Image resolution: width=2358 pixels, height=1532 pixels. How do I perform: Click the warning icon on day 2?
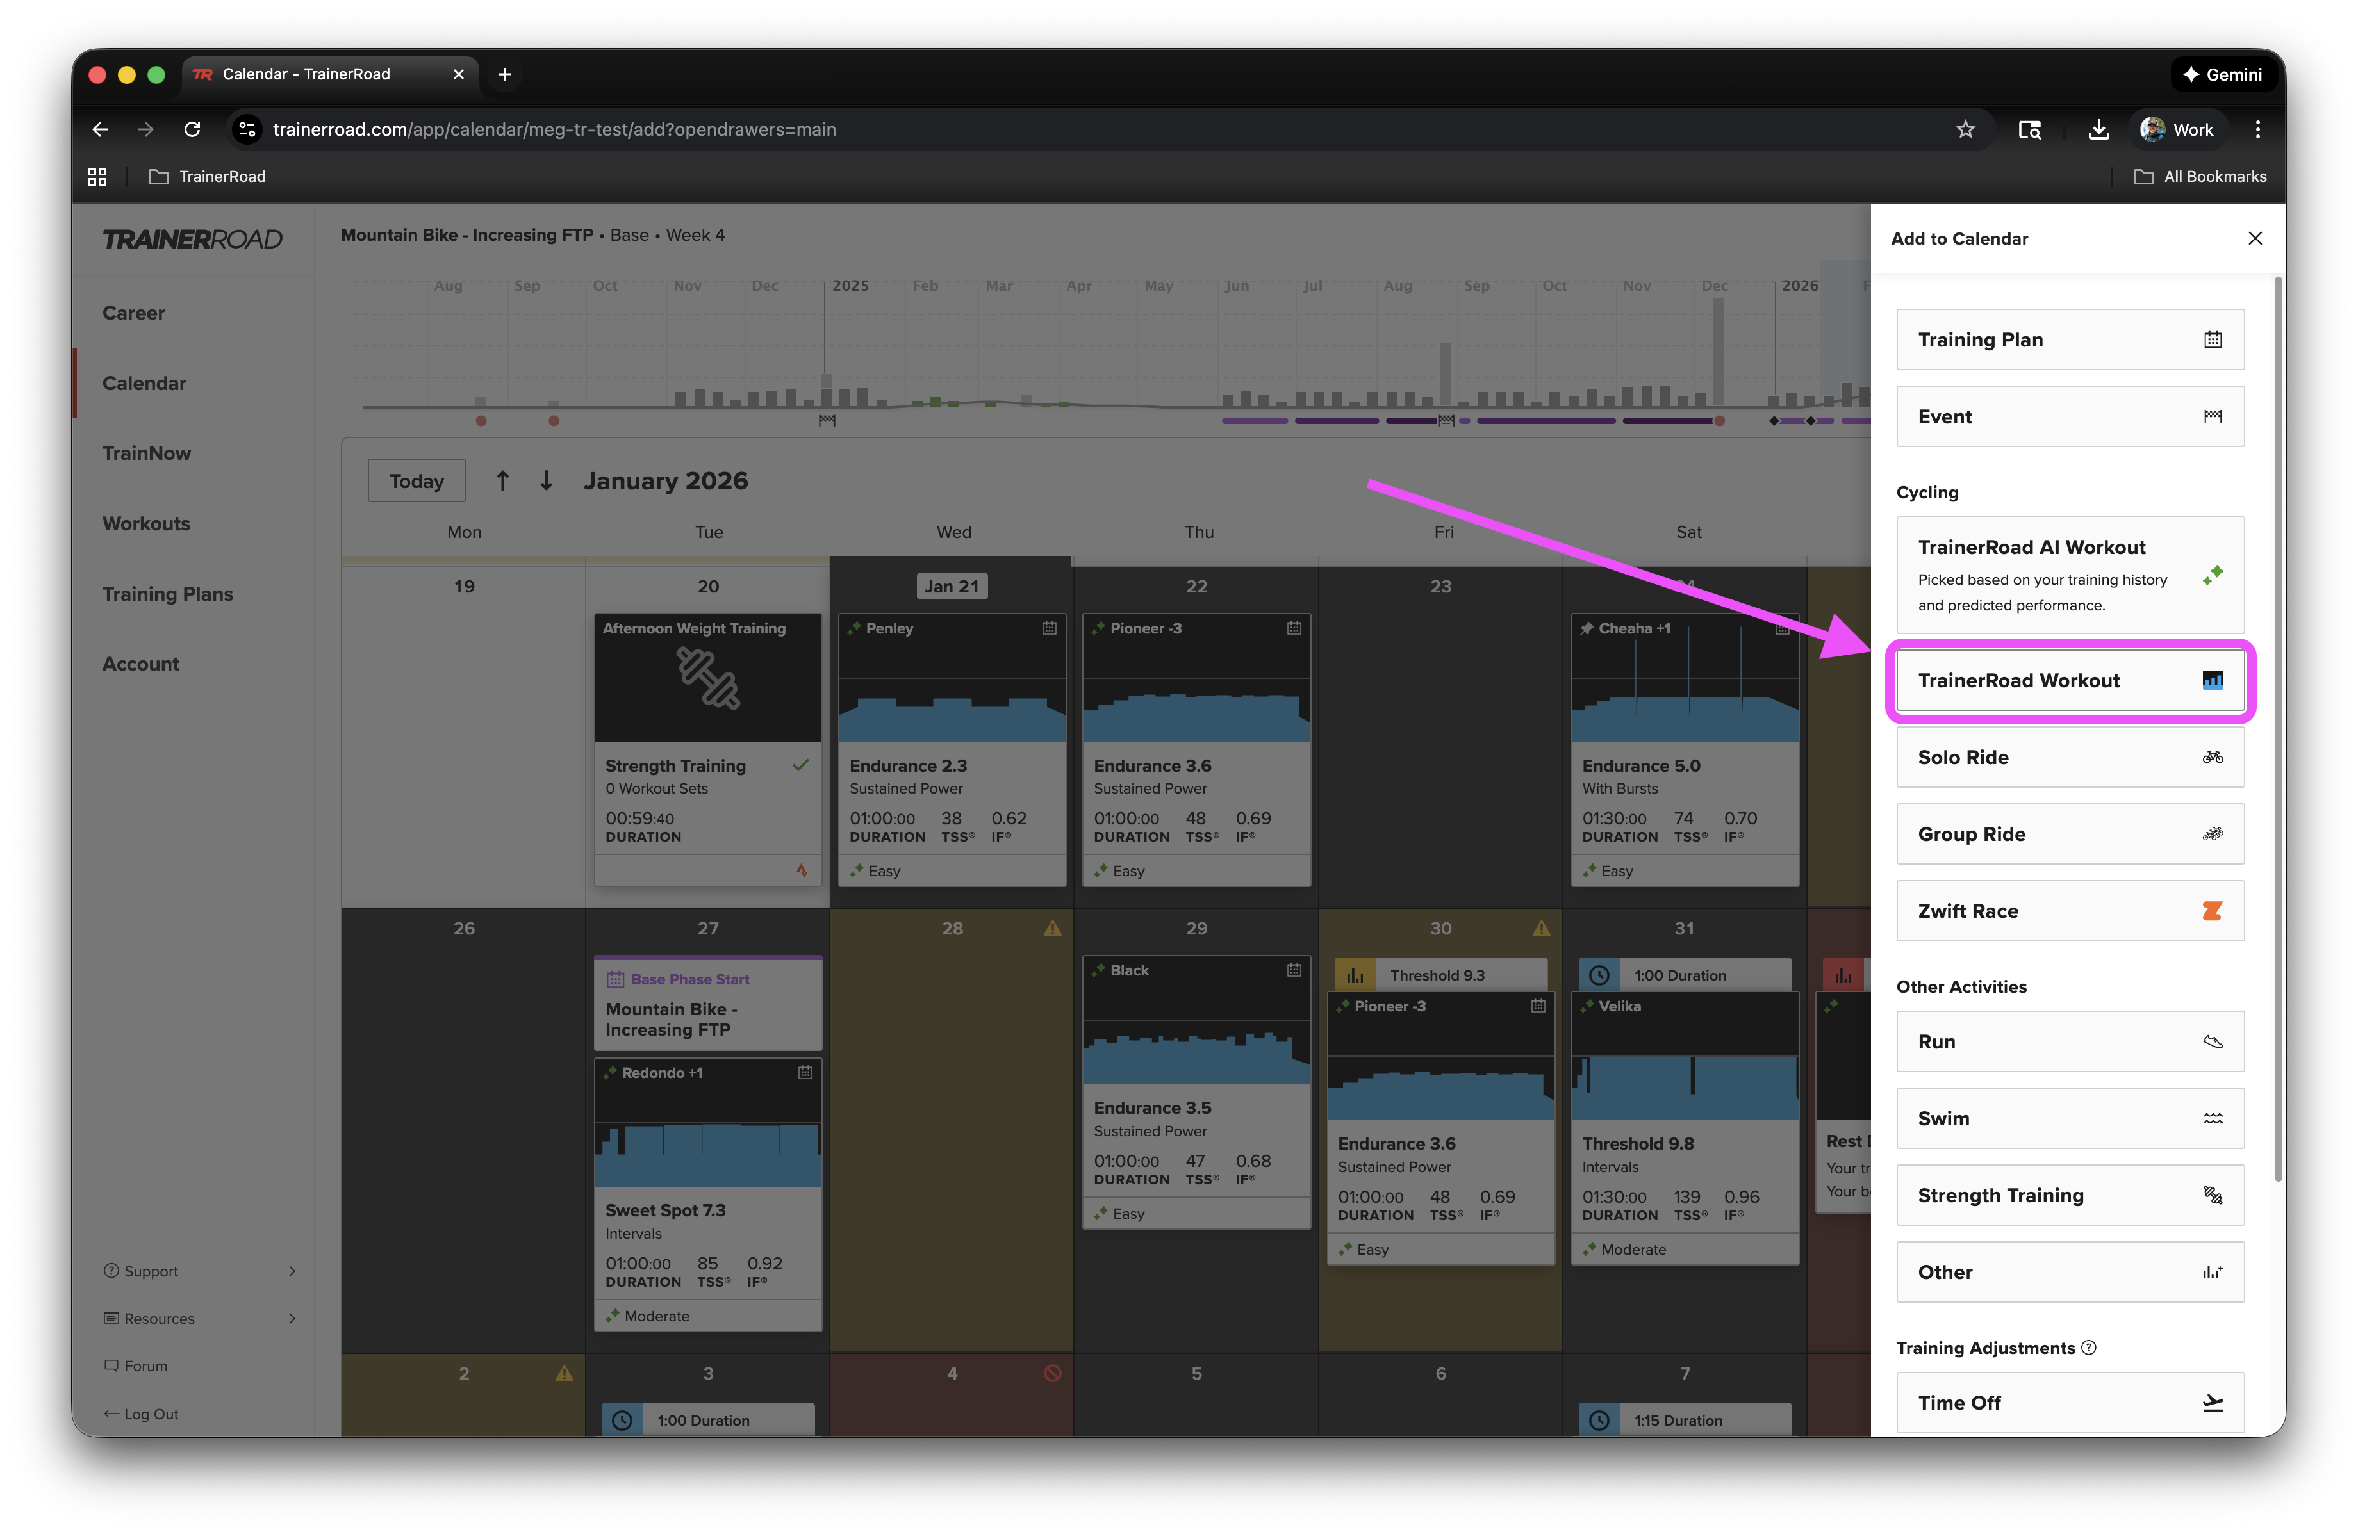pyautogui.click(x=564, y=1374)
